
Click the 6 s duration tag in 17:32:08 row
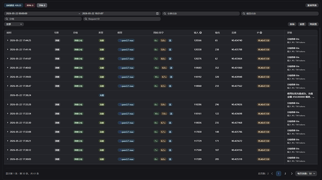pyautogui.click(x=156, y=132)
